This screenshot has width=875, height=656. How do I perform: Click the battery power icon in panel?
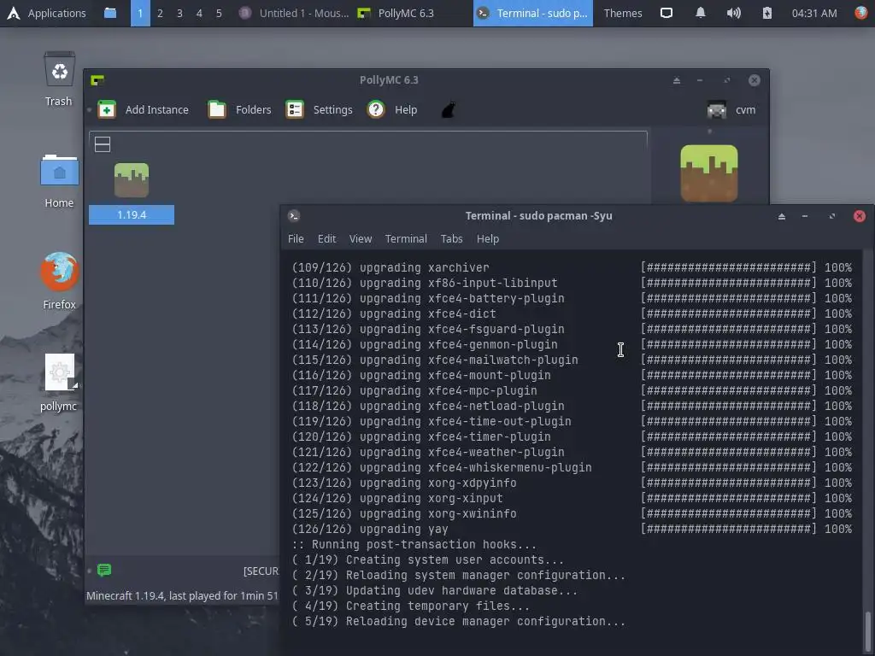767,13
